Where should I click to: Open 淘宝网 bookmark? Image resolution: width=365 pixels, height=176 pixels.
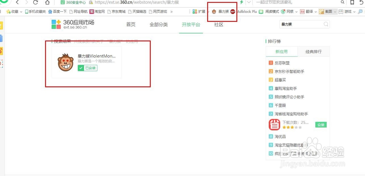(97, 12)
